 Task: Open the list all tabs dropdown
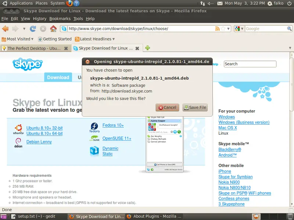tap(290, 48)
